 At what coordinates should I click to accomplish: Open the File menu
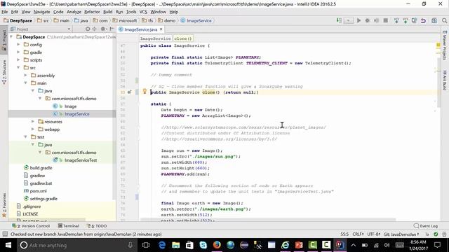(5, 12)
